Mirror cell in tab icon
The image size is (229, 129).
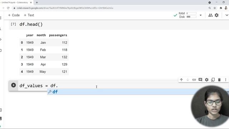[213, 80]
